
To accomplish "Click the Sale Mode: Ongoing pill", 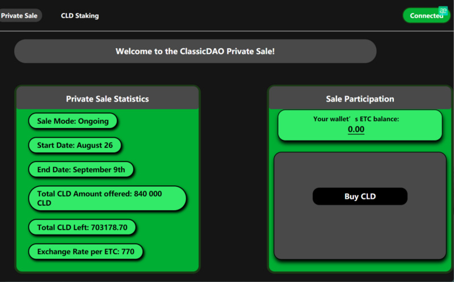I will click(72, 121).
